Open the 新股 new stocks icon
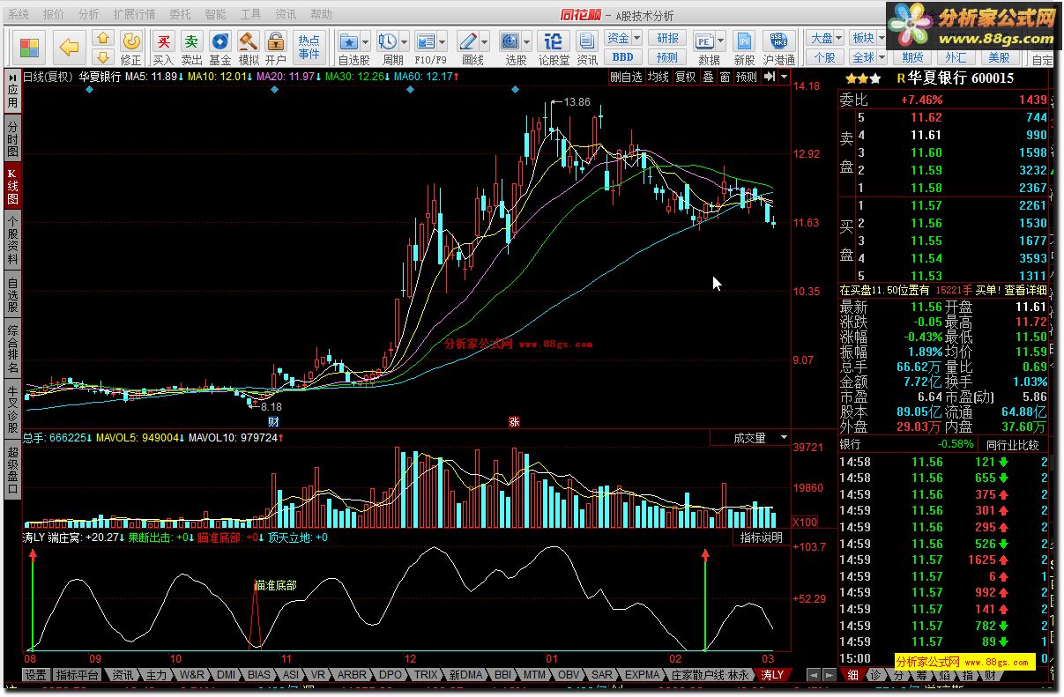 (745, 41)
